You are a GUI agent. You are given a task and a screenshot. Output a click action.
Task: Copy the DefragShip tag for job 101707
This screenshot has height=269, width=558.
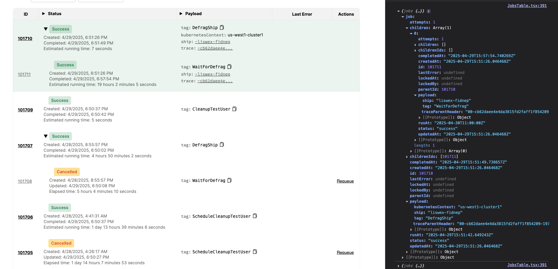222,144
